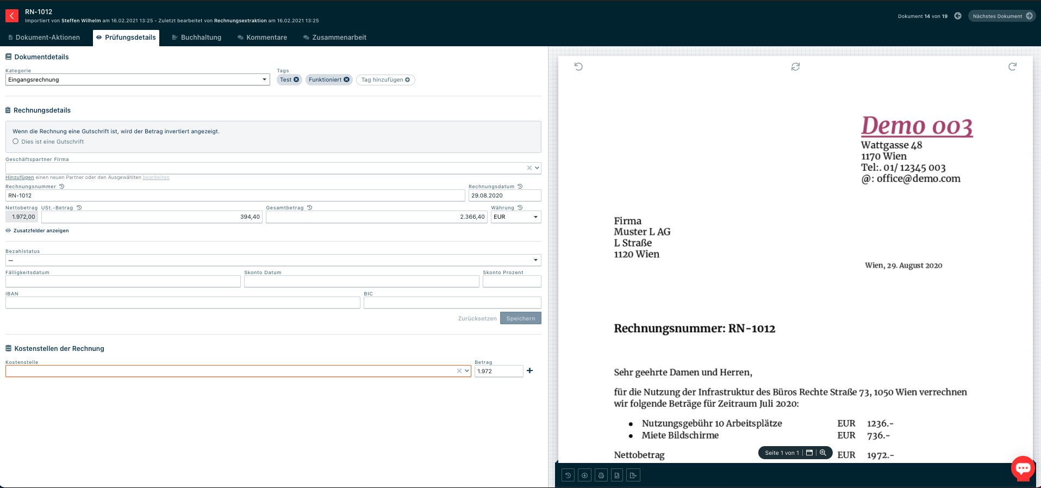
Task: Click the 'Hinzufügen' partner link
Action: pyautogui.click(x=20, y=177)
